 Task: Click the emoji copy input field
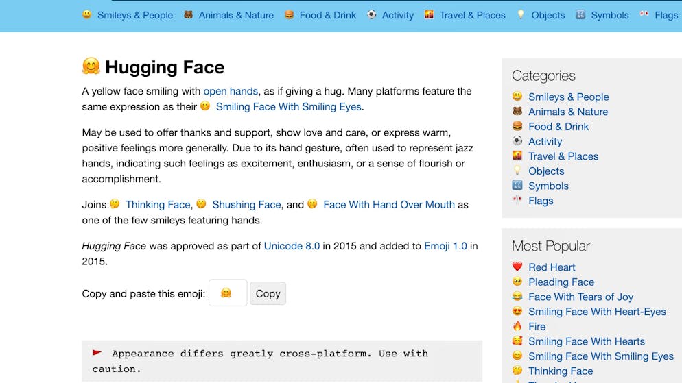228,293
